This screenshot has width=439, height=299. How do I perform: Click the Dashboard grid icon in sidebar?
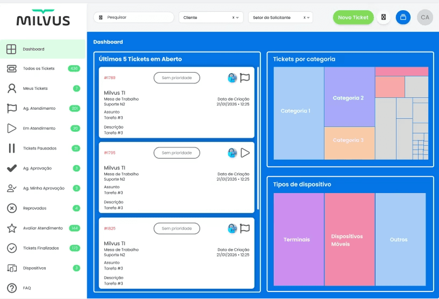point(11,49)
